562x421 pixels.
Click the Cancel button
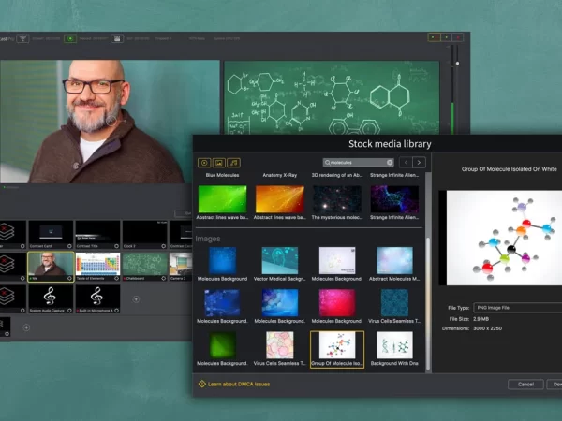(525, 385)
